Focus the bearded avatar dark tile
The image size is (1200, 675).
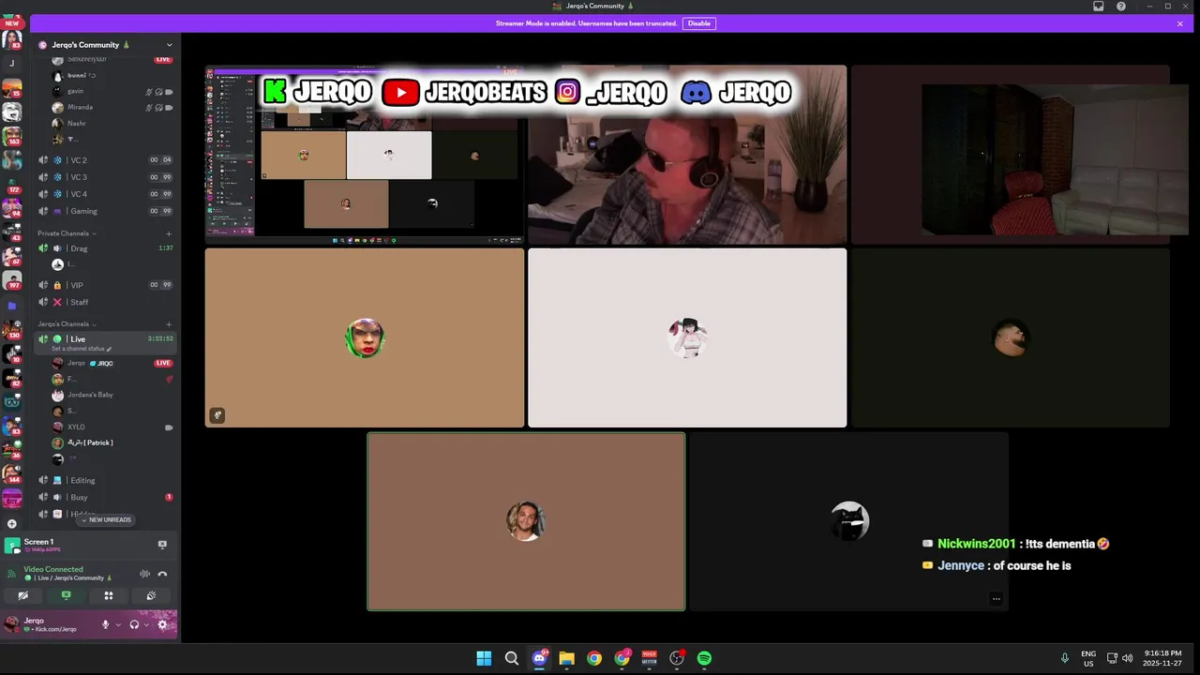(1010, 337)
